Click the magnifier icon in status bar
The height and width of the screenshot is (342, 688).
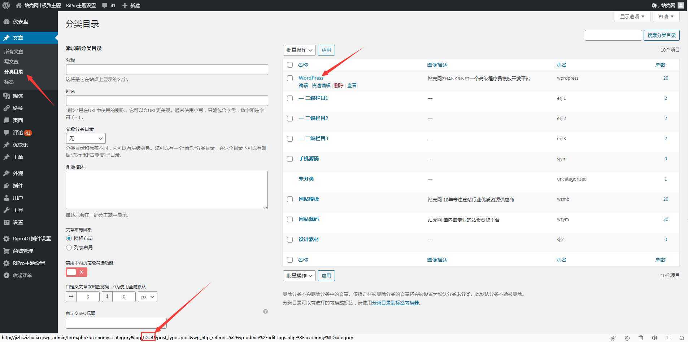(x=682, y=338)
